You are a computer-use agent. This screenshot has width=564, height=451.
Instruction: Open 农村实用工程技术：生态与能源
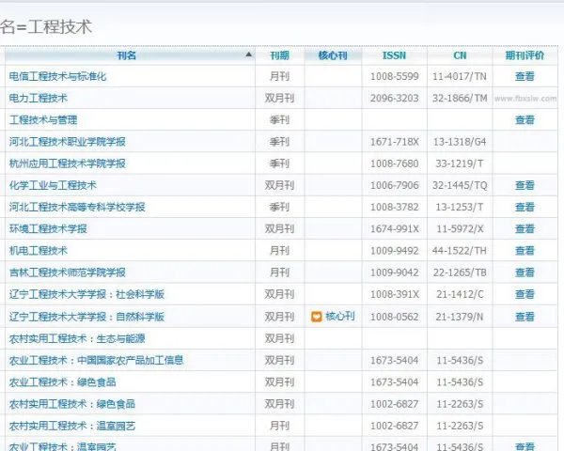pos(77,338)
